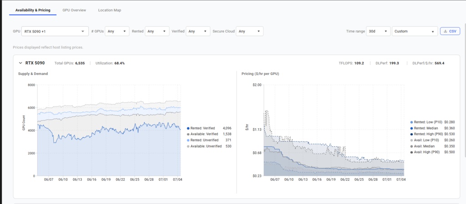Click the Utilization value 68.4%

(x=120, y=63)
